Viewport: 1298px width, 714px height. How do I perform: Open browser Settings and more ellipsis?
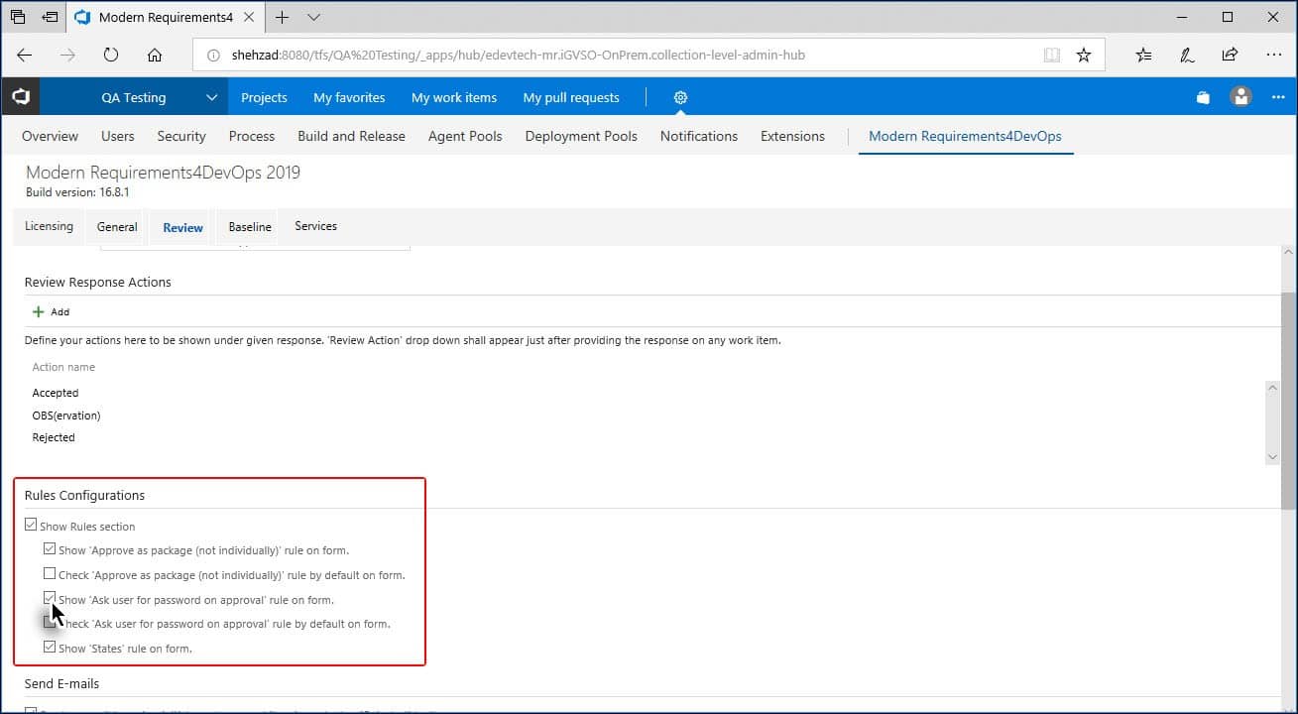tap(1274, 56)
